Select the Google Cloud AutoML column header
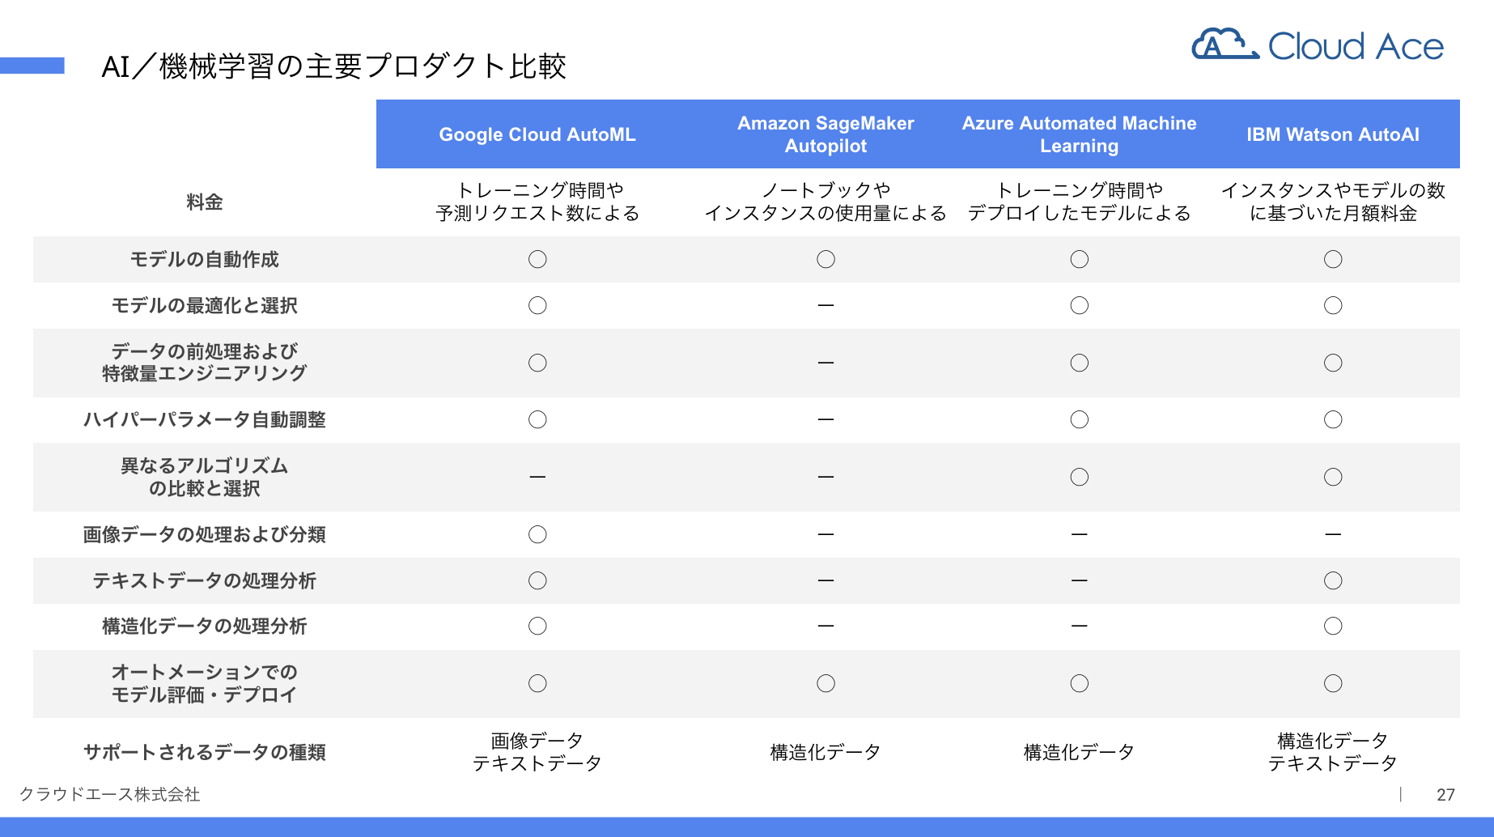 click(x=537, y=134)
